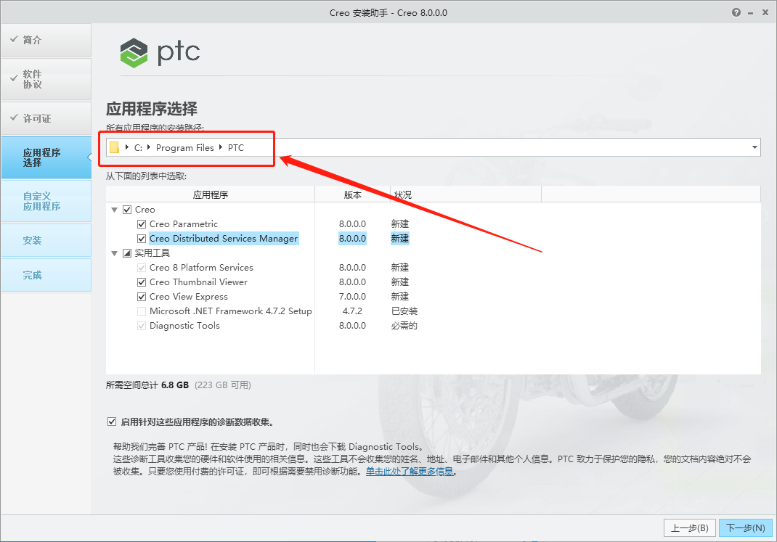The width and height of the screenshot is (777, 542).
Task: Go to 简介 step in sidebar
Action: pos(46,40)
